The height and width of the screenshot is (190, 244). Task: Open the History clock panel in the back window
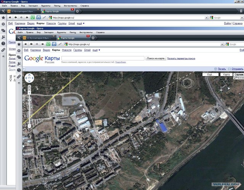pos(3,43)
